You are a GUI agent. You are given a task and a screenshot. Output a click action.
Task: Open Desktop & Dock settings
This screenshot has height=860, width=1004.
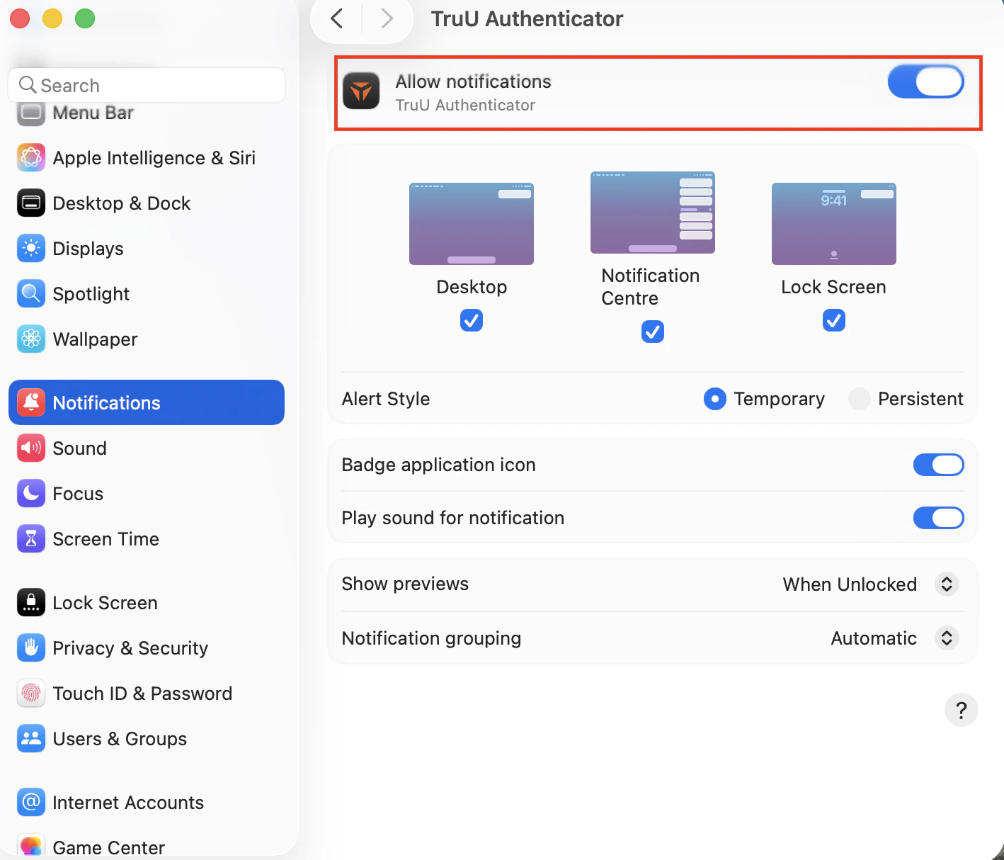pos(147,203)
